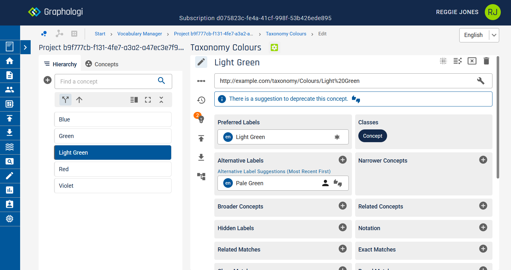The width and height of the screenshot is (511, 270).
Task: Toggle the split panel view button
Action: [134, 100]
